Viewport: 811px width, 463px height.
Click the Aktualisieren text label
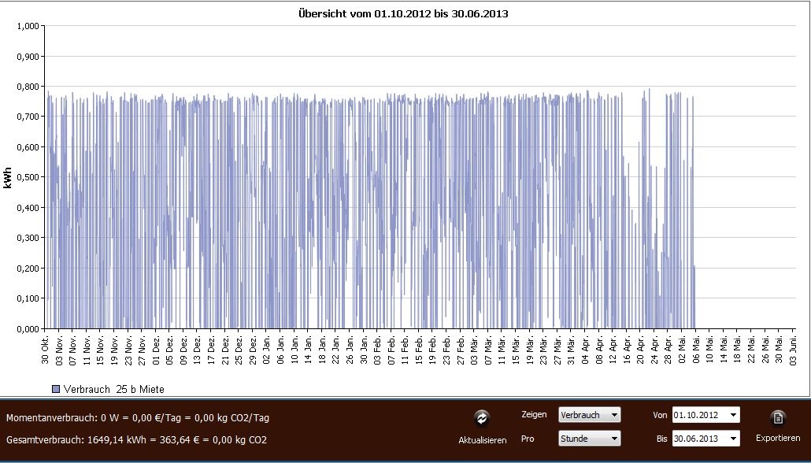click(x=482, y=440)
